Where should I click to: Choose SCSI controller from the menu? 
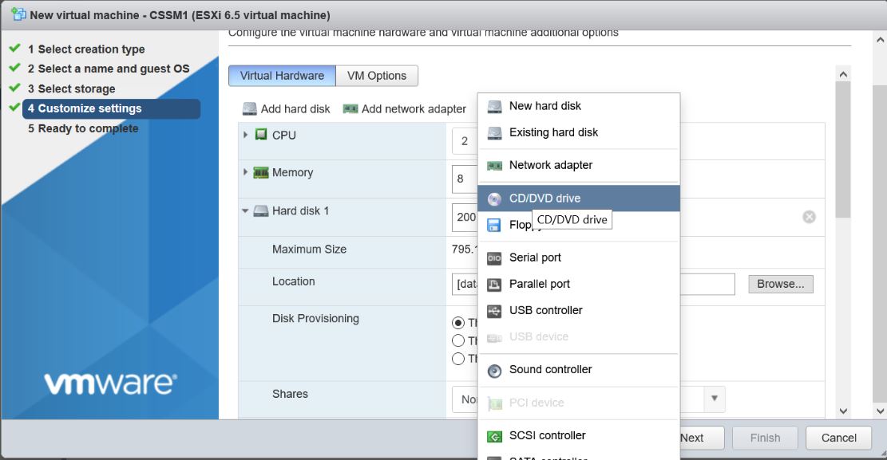pyautogui.click(x=579, y=436)
